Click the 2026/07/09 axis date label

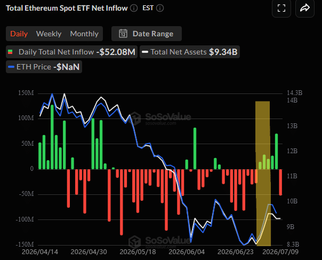click(x=280, y=252)
